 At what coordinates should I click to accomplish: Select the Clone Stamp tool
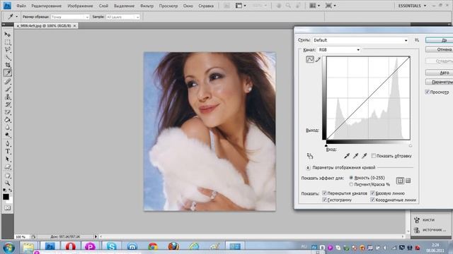point(8,97)
